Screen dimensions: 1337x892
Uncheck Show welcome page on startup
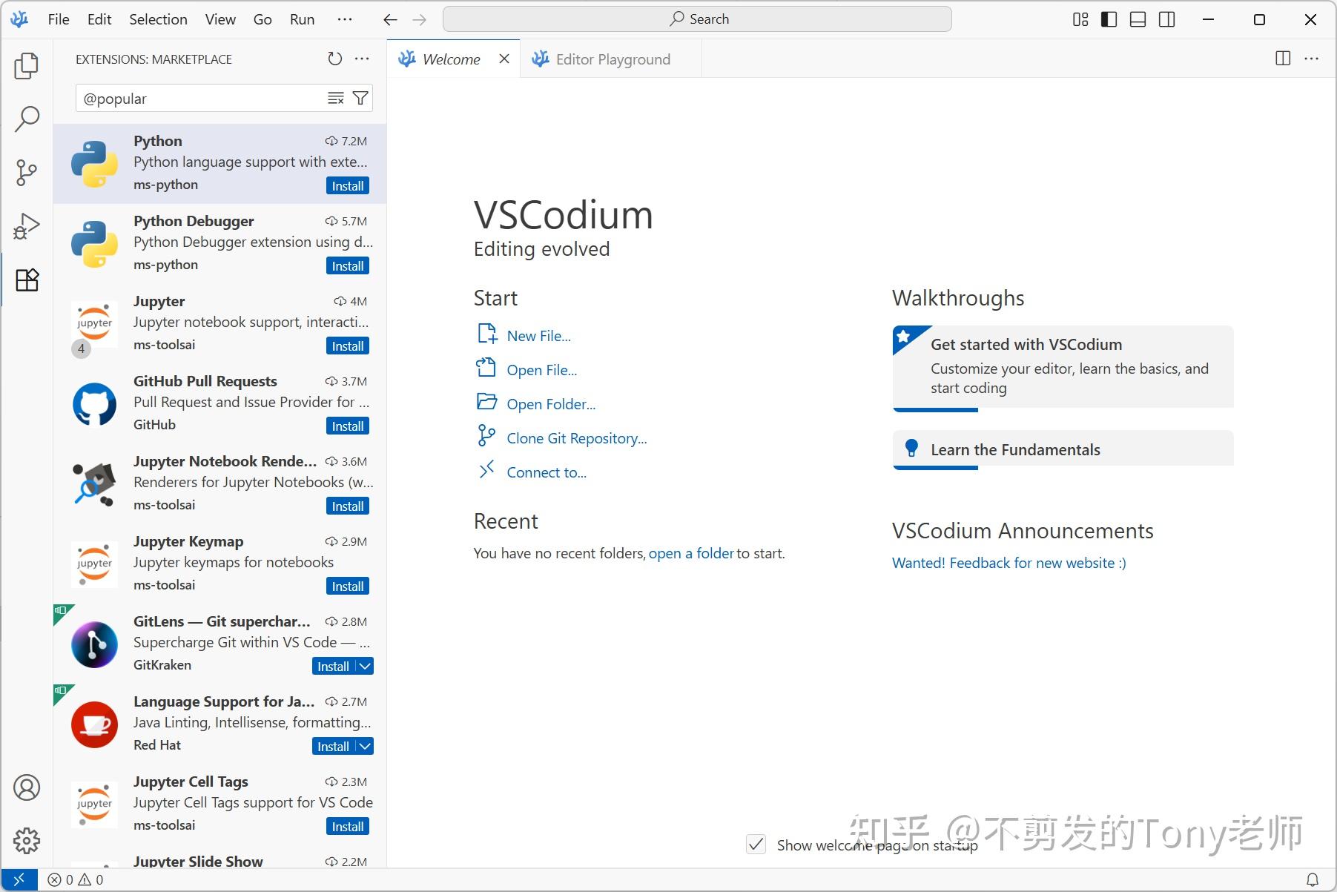756,845
